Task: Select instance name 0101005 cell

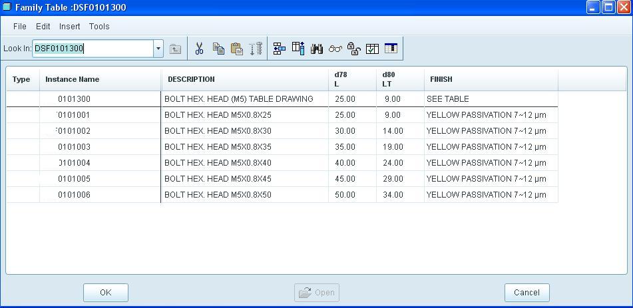Action: pyautogui.click(x=100, y=179)
